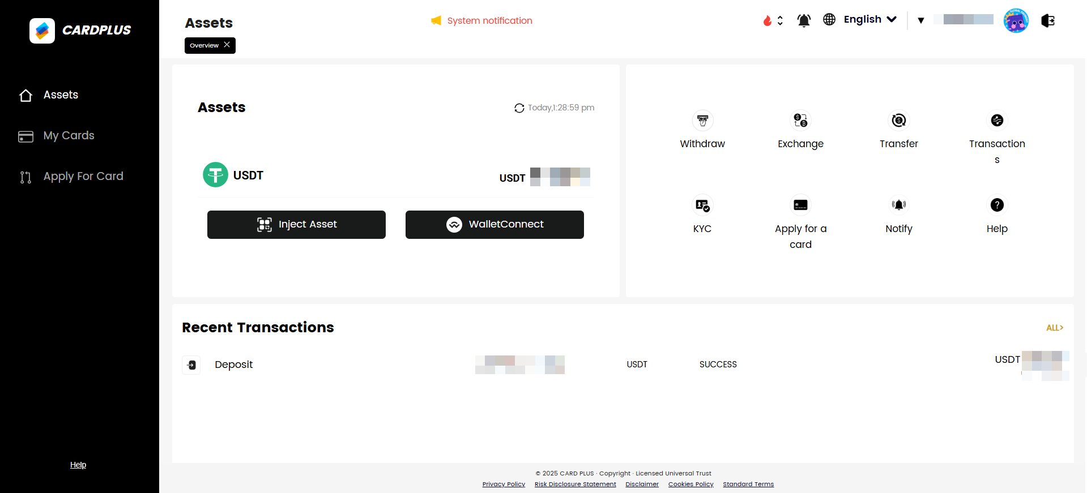
Task: Refresh the assets timestamp icon
Action: [519, 108]
